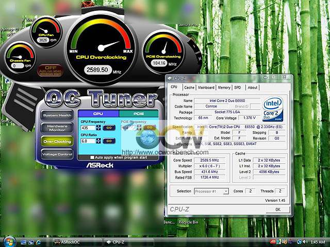
Task: Click the Chassis Fan gauge
Action: pos(20,57)
